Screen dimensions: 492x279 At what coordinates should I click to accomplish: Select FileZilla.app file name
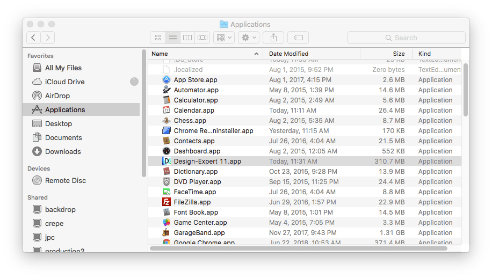point(192,202)
